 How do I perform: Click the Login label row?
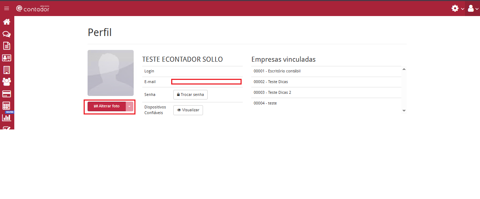(x=192, y=71)
